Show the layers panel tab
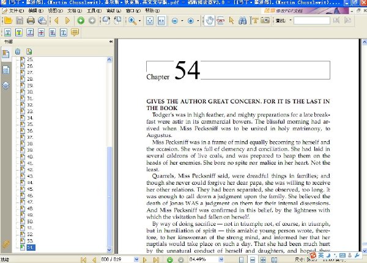 6,86
